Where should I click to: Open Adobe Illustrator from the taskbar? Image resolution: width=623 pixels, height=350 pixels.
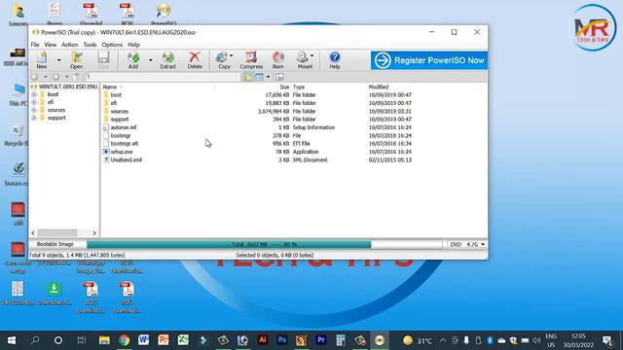point(262,340)
